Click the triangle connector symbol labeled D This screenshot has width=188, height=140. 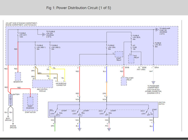[x=80, y=130]
